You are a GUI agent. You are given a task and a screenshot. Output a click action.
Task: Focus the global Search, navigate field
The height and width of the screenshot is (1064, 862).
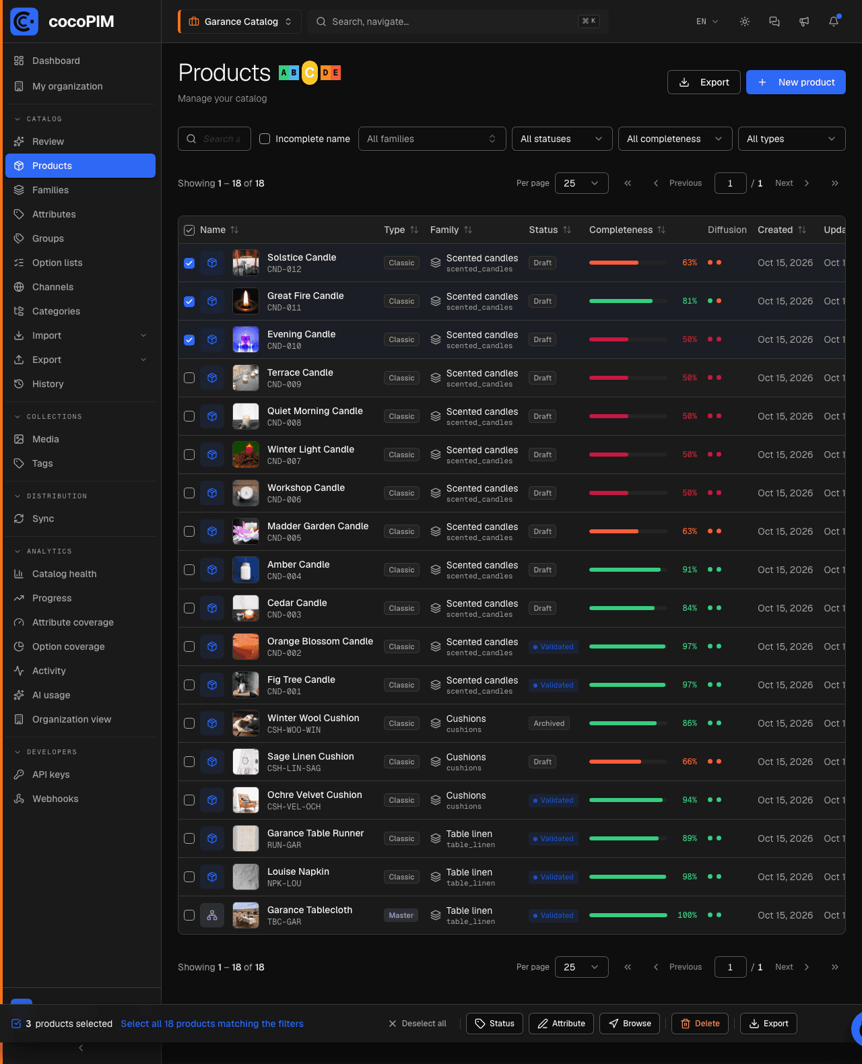pos(458,22)
